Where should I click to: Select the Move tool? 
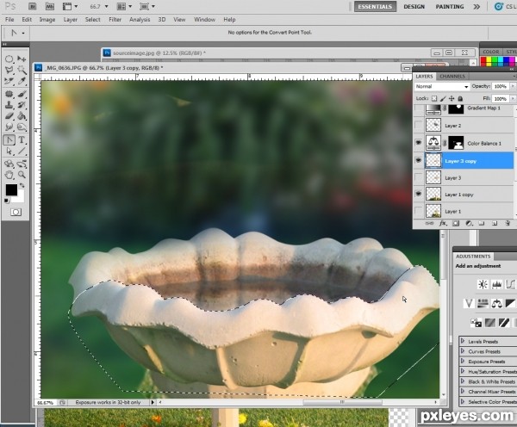coord(22,59)
